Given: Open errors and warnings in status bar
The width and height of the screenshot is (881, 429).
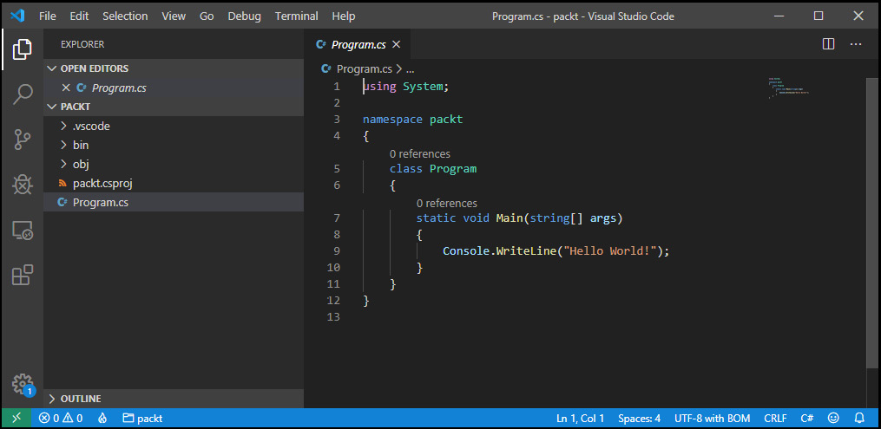Looking at the screenshot, I should pos(61,419).
